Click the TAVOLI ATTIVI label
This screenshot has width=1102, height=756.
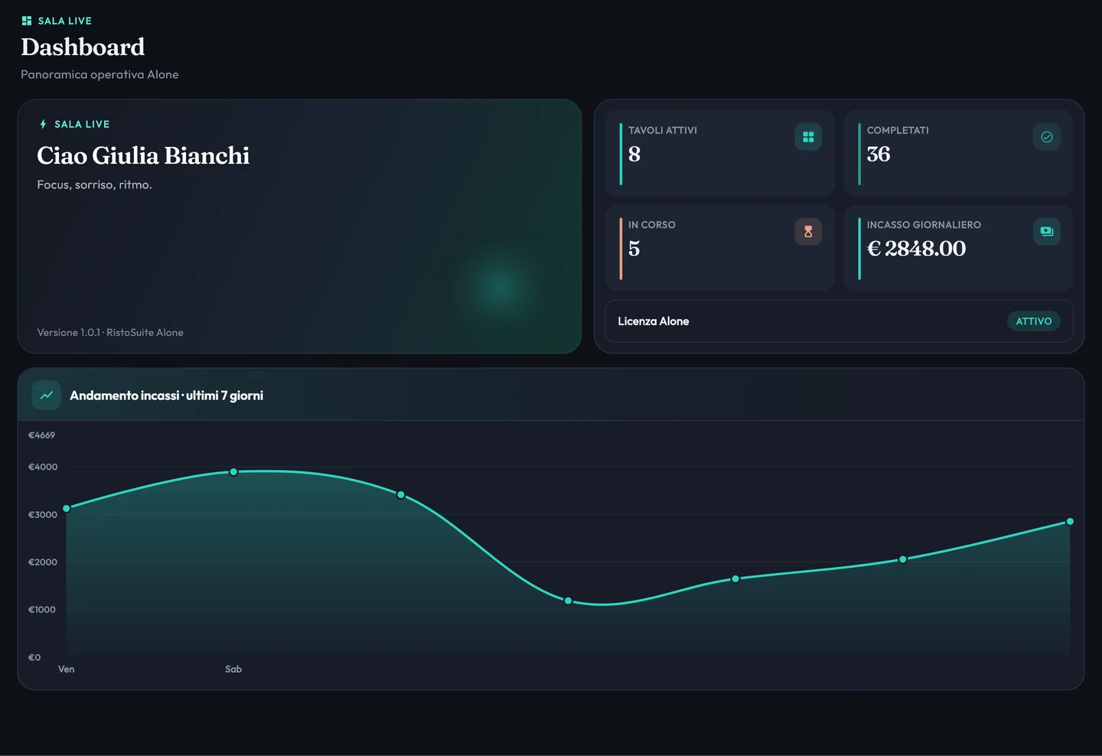(x=663, y=130)
